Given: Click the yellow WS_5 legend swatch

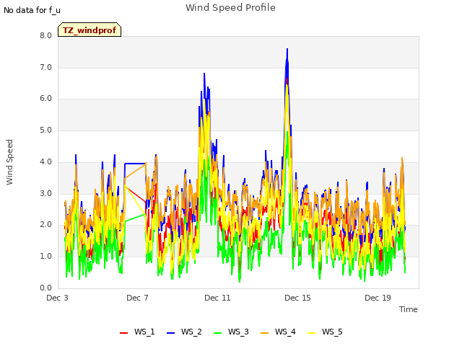Looking at the screenshot, I should coord(311,333).
